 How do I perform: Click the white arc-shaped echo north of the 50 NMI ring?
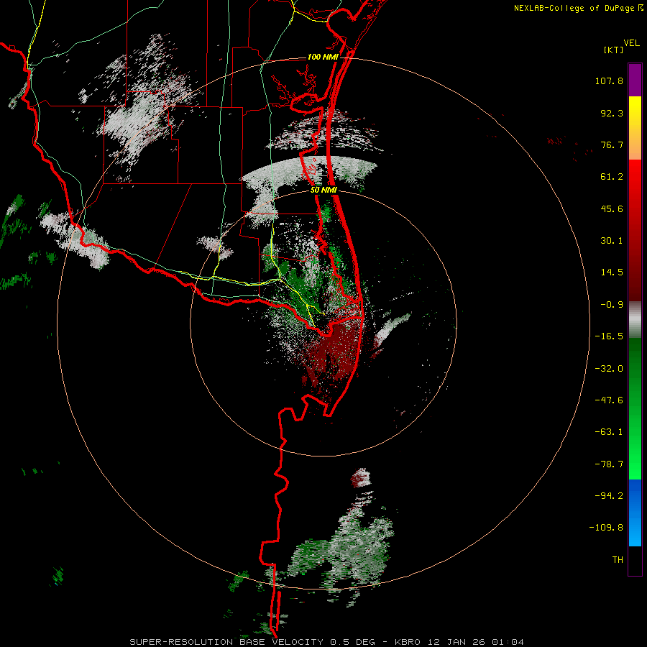click(309, 171)
